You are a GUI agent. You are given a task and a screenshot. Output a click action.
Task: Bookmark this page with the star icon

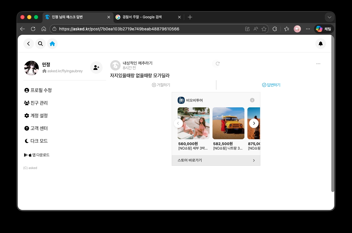264,29
